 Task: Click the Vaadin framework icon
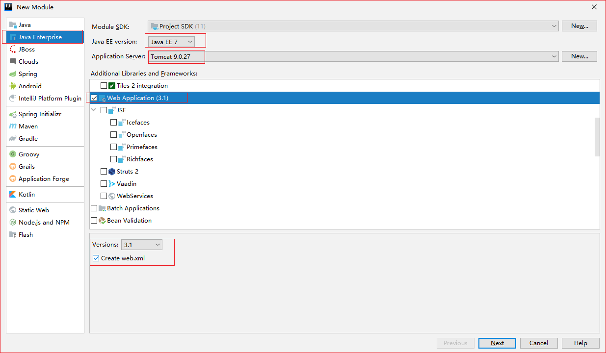tap(112, 184)
